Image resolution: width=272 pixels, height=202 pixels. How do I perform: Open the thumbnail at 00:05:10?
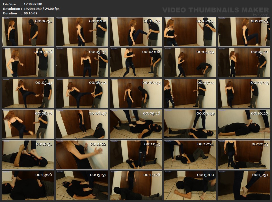tap(244, 63)
